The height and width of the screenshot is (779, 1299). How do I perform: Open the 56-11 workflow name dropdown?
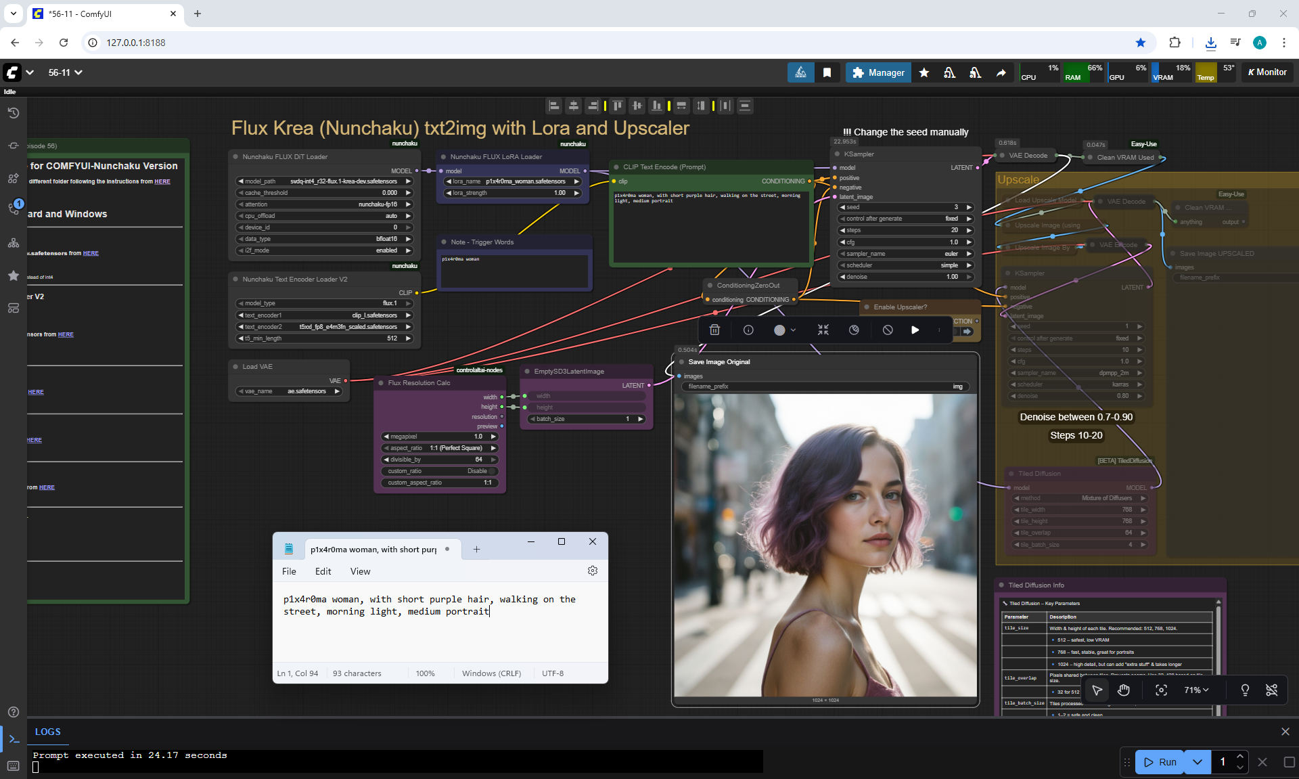click(65, 72)
